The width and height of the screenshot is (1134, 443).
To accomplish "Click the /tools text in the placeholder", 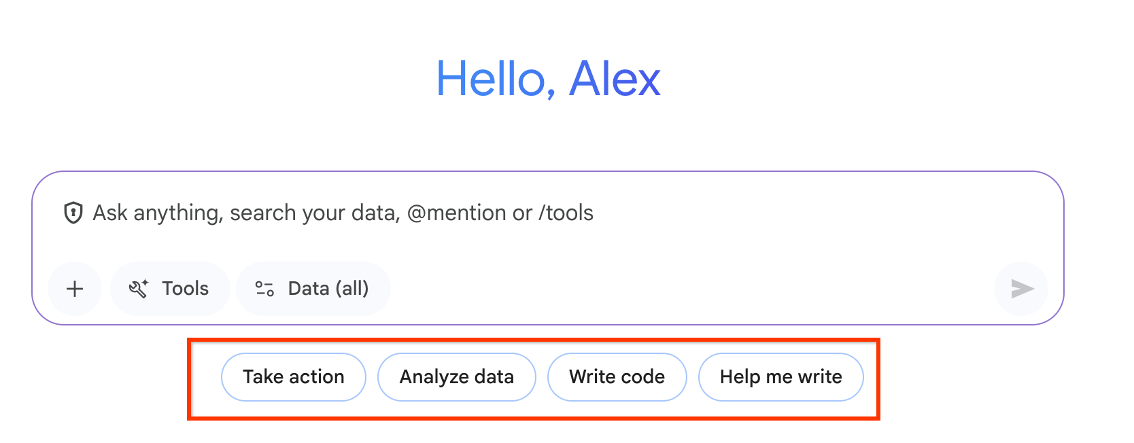I will pos(566,213).
